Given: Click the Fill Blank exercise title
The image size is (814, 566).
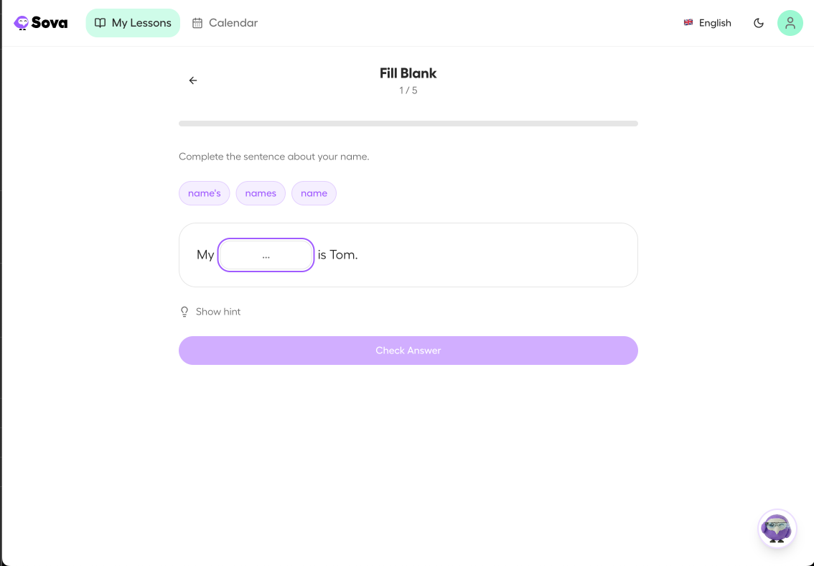Looking at the screenshot, I should 408,73.
